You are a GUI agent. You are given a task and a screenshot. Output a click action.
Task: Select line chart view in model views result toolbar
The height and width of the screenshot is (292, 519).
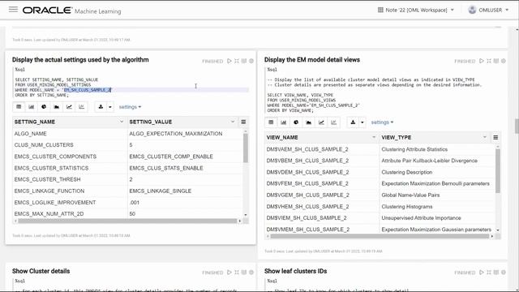[x=321, y=122]
